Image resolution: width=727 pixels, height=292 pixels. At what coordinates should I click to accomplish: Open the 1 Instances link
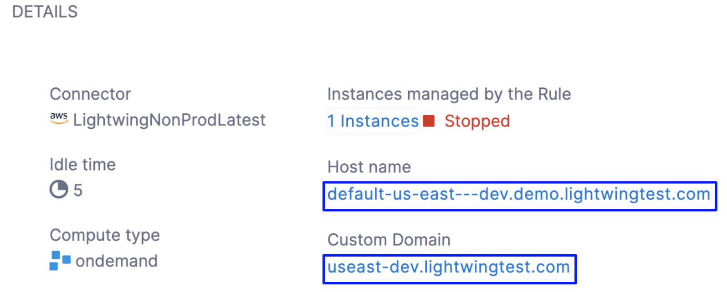coord(373,121)
